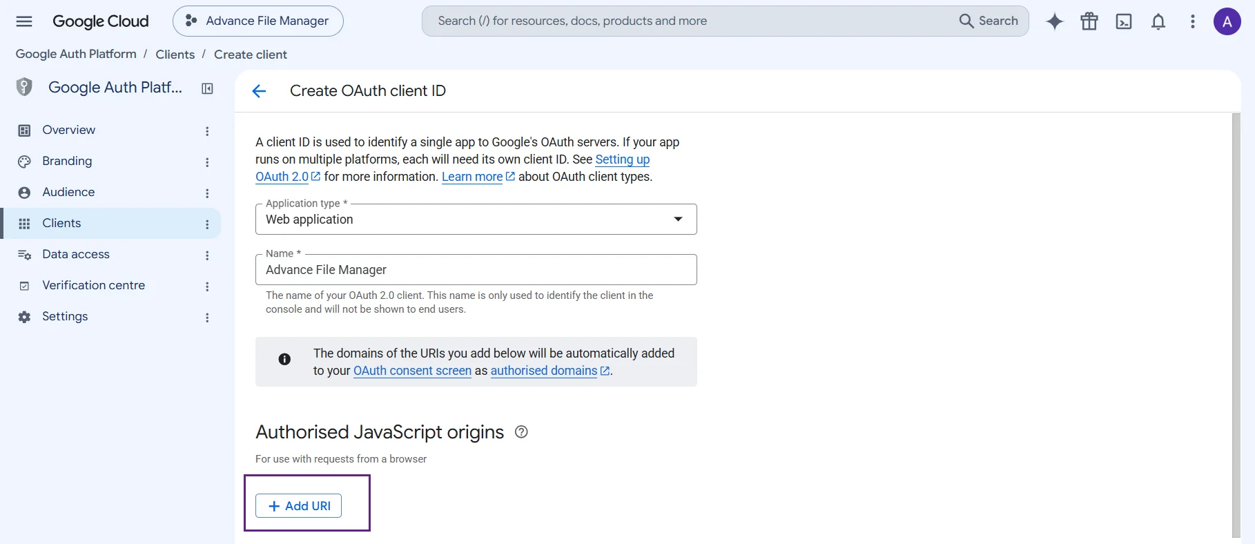The height and width of the screenshot is (544, 1255).
Task: Open more options for Settings
Action: pyautogui.click(x=207, y=318)
